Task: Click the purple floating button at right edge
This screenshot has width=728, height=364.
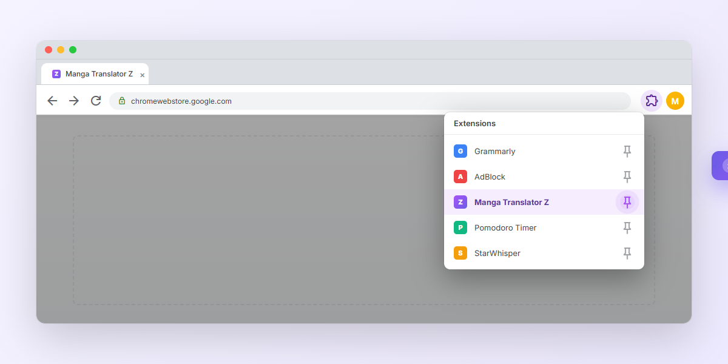Action: (720, 166)
